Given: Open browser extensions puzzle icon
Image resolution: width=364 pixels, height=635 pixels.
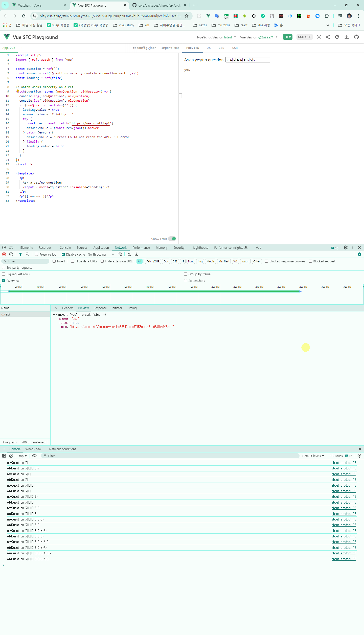Looking at the screenshot, I should [327, 16].
